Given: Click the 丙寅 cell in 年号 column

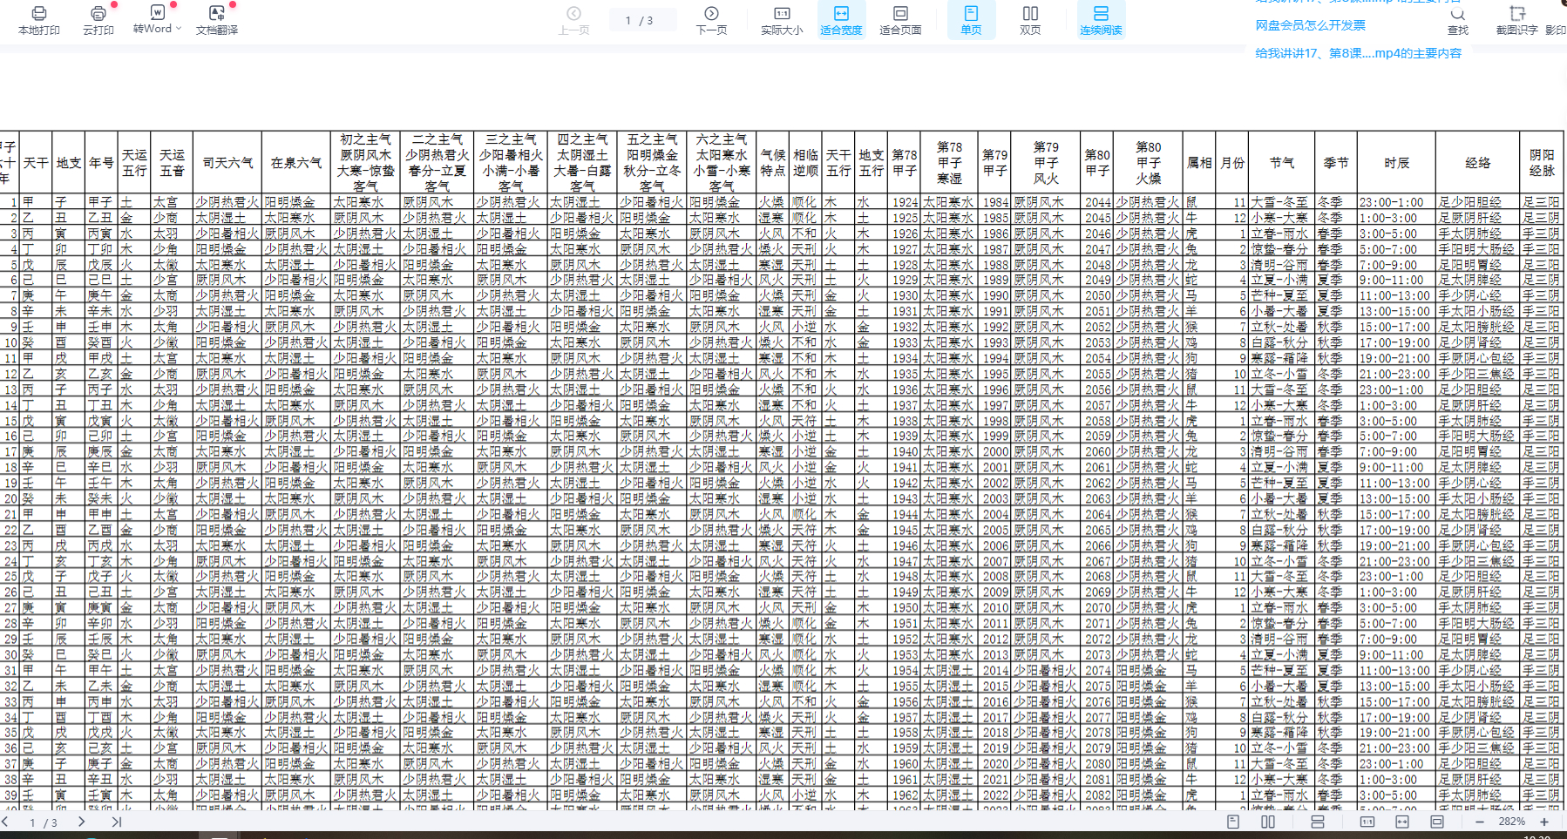Looking at the screenshot, I should 101,233.
